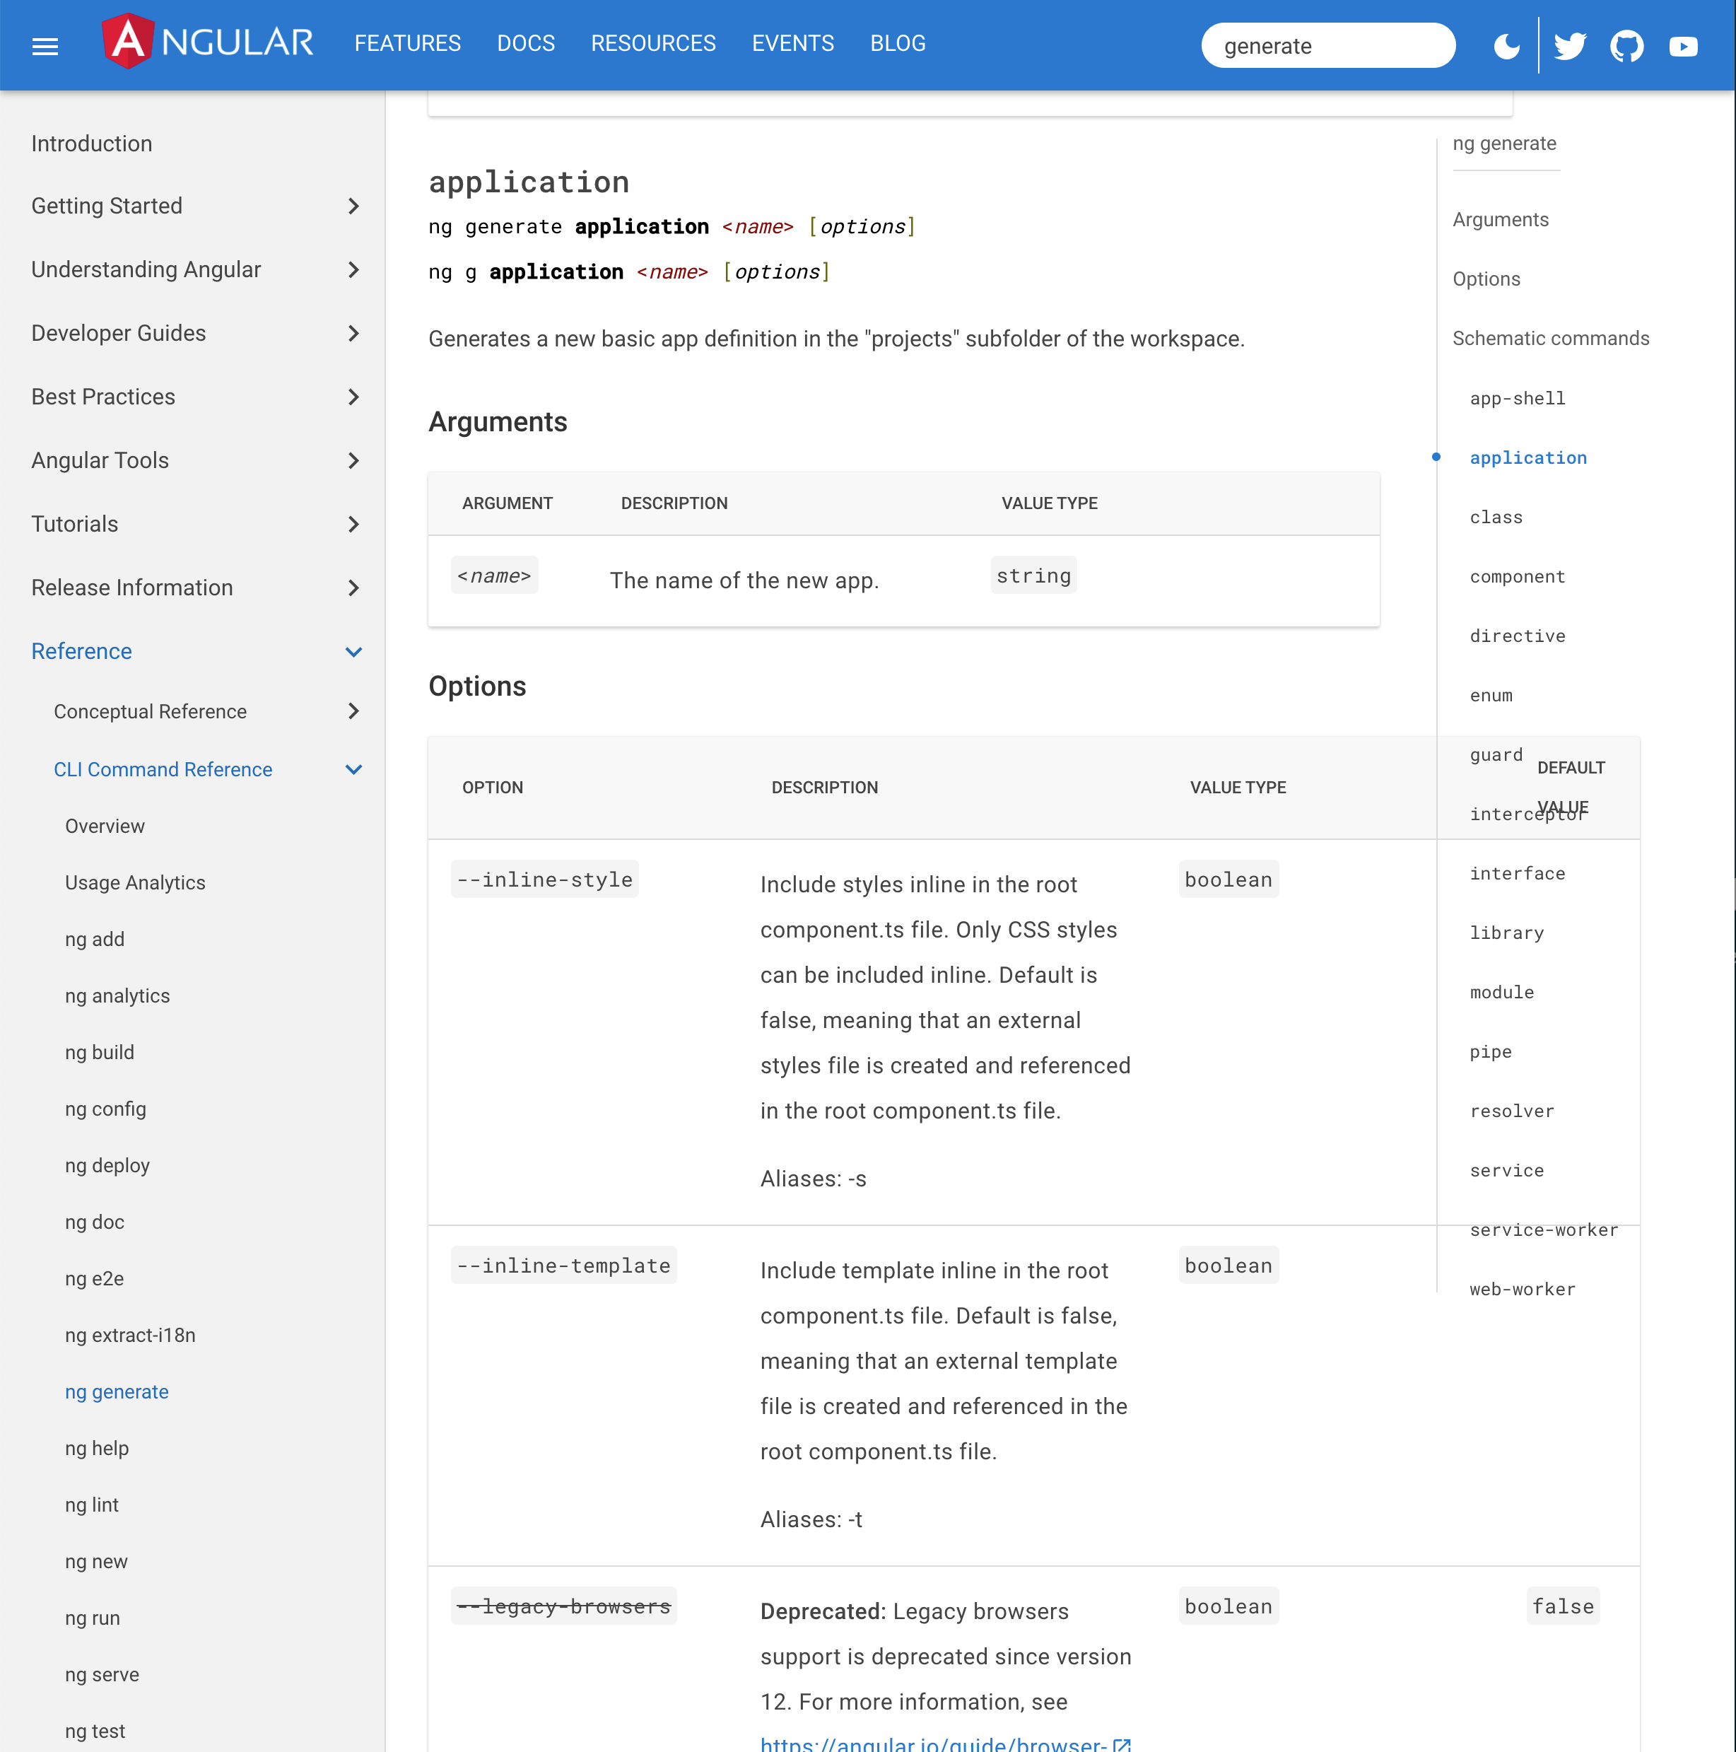
Task: Open the BLOG menu item
Action: [x=898, y=42]
